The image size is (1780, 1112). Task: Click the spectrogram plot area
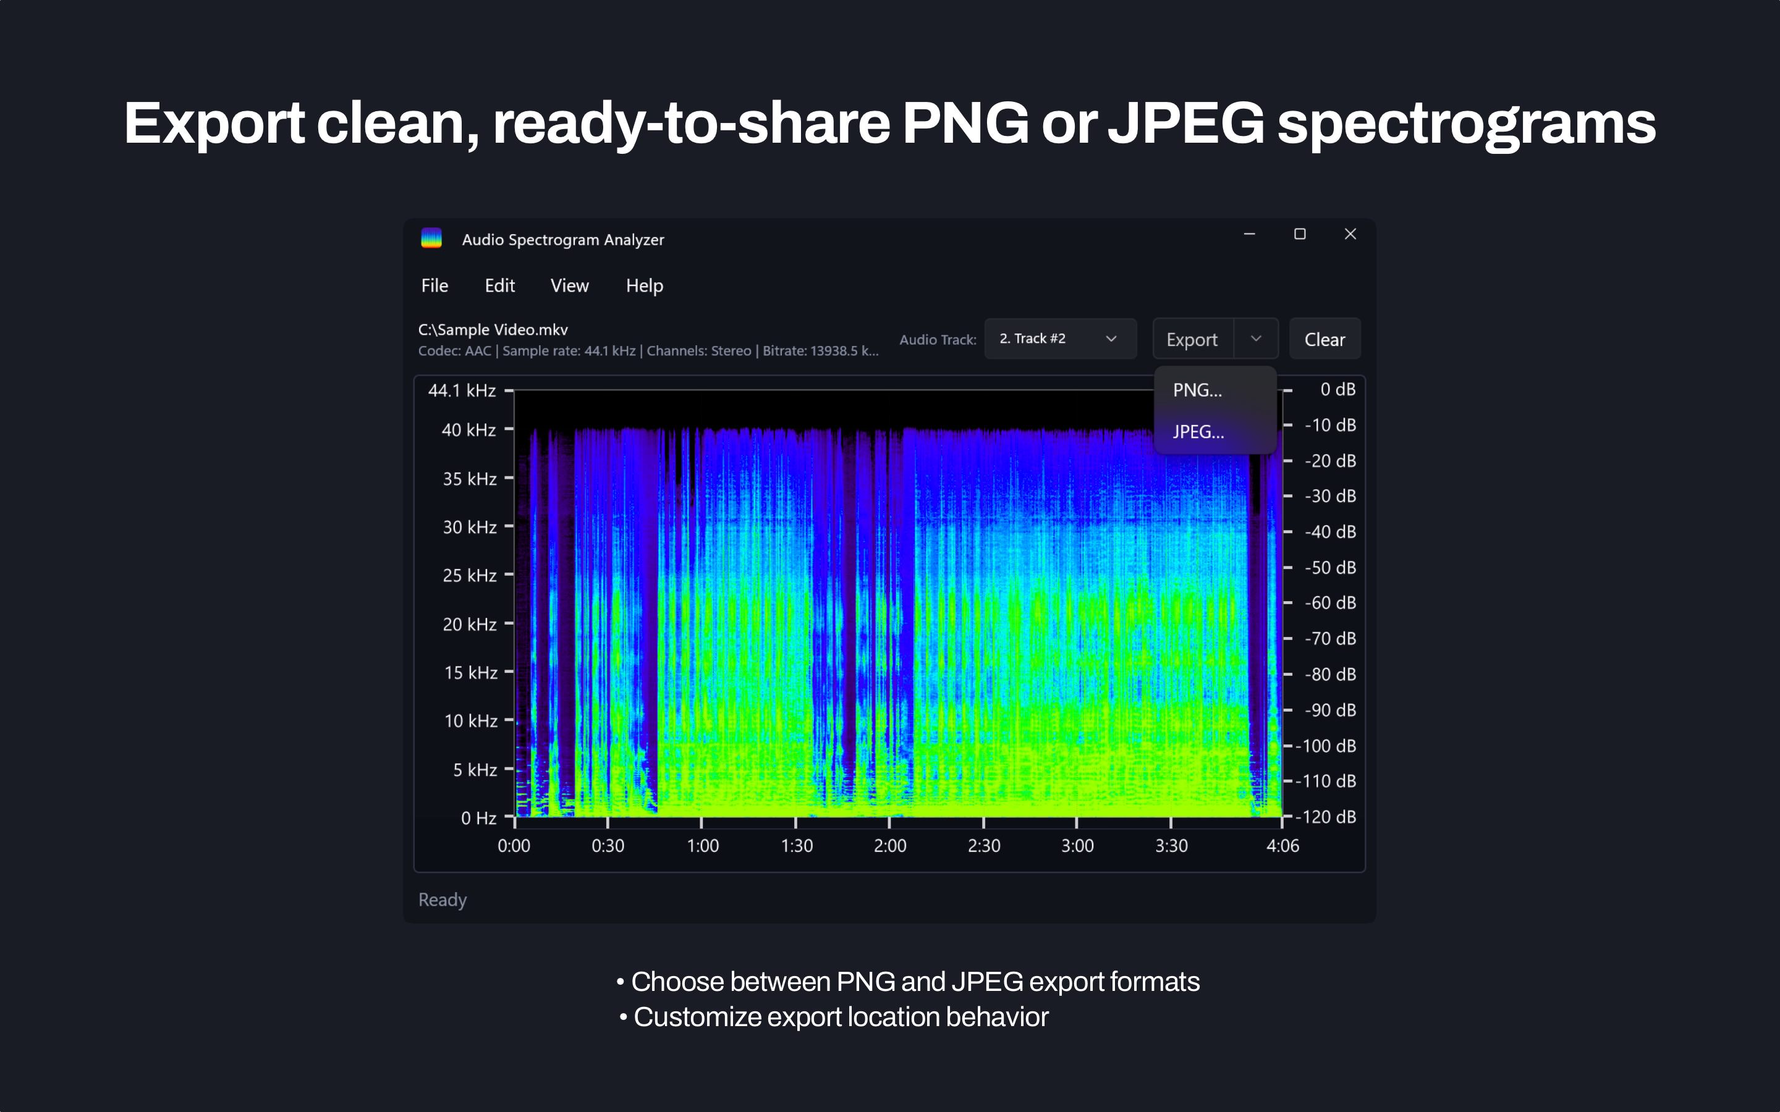point(897,603)
